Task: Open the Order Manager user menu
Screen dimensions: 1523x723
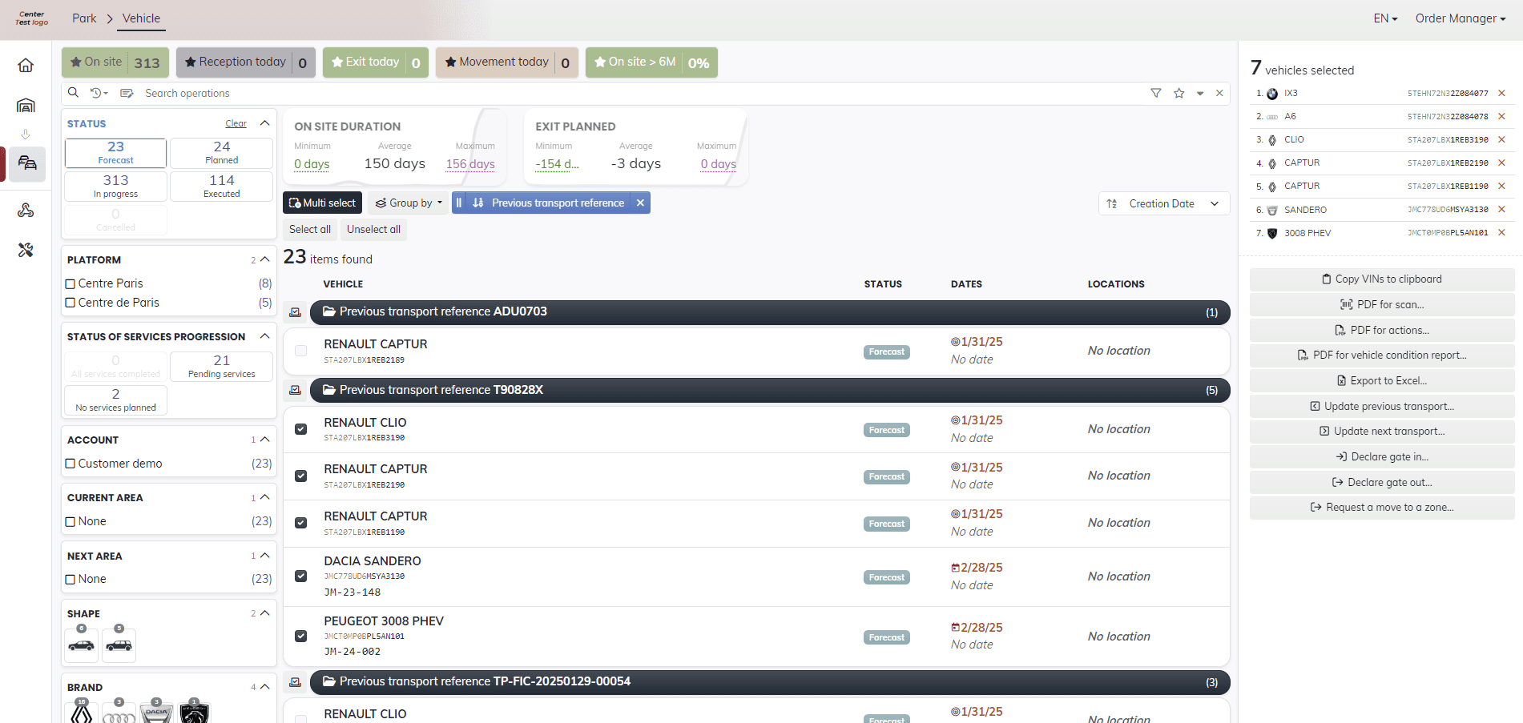Action: (1461, 18)
